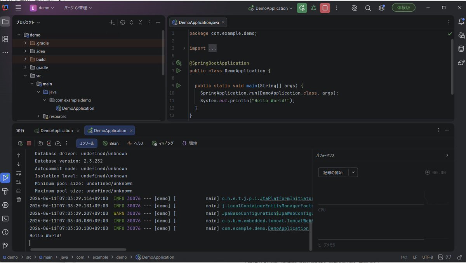Click the exit arrow icon beside camera
The image size is (466, 263).
(49, 143)
